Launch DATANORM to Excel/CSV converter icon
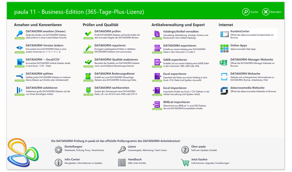292x172 pixels. pos(20,62)
